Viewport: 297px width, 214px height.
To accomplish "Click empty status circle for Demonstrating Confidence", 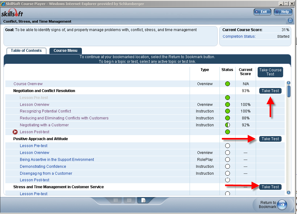I will pos(227,166).
